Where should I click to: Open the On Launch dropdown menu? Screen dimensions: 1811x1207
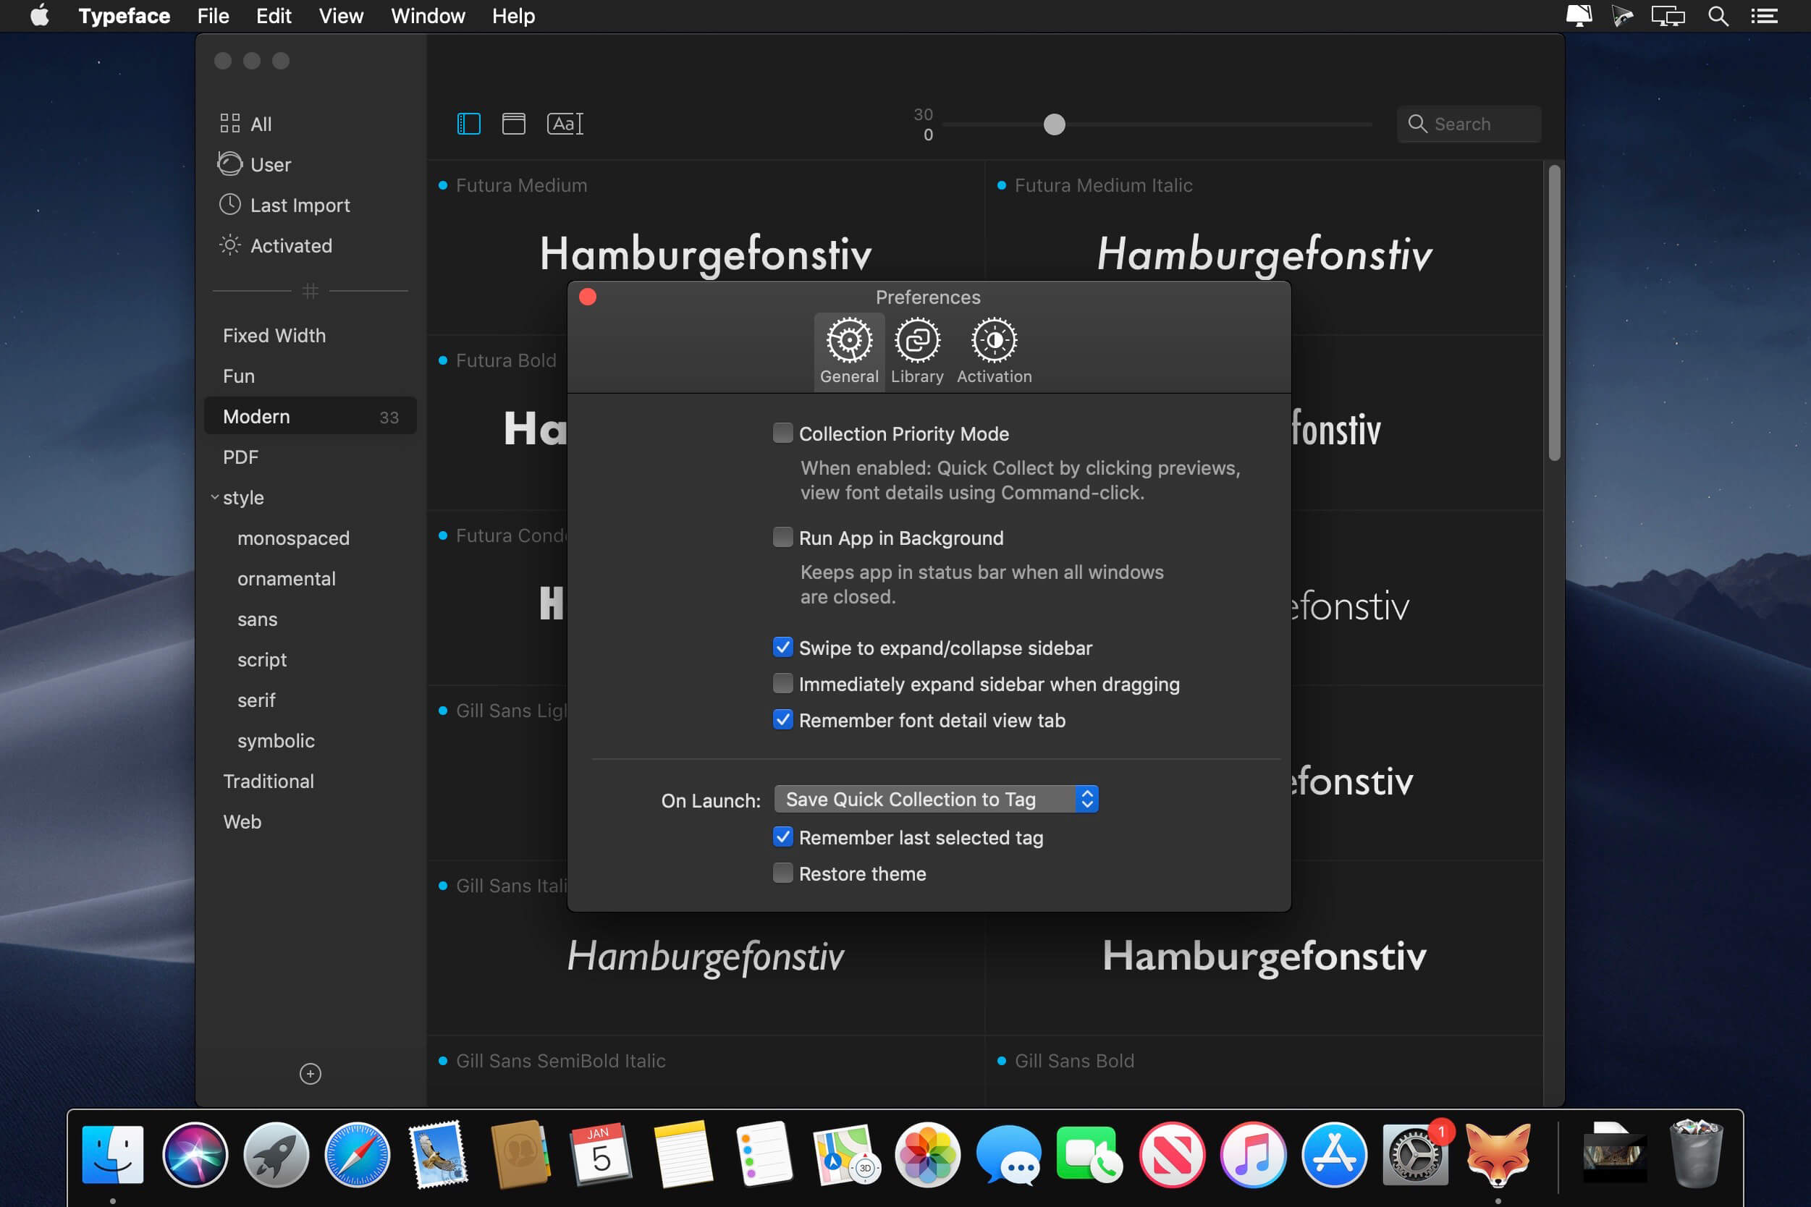tap(935, 799)
